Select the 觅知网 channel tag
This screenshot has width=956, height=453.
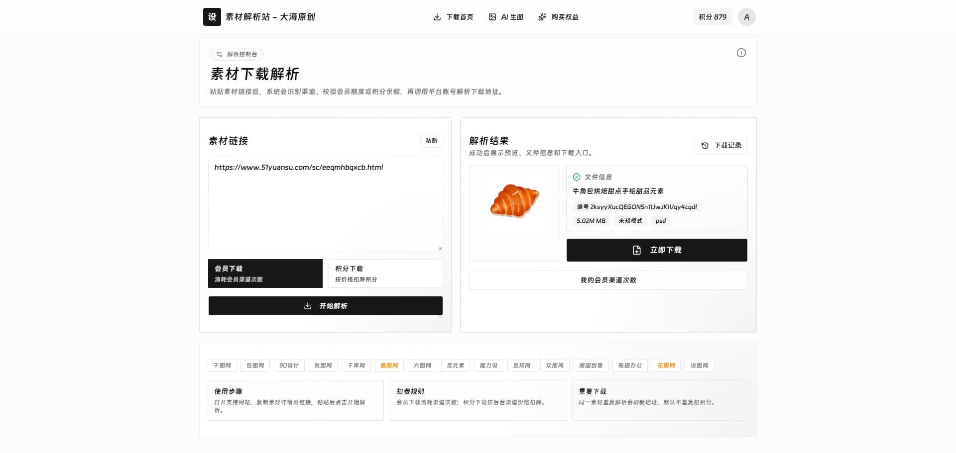tap(521, 365)
